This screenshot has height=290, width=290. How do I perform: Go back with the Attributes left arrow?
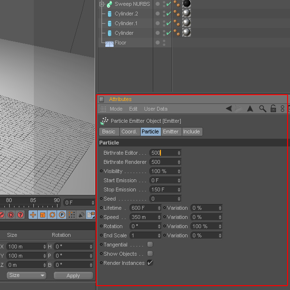(229, 109)
